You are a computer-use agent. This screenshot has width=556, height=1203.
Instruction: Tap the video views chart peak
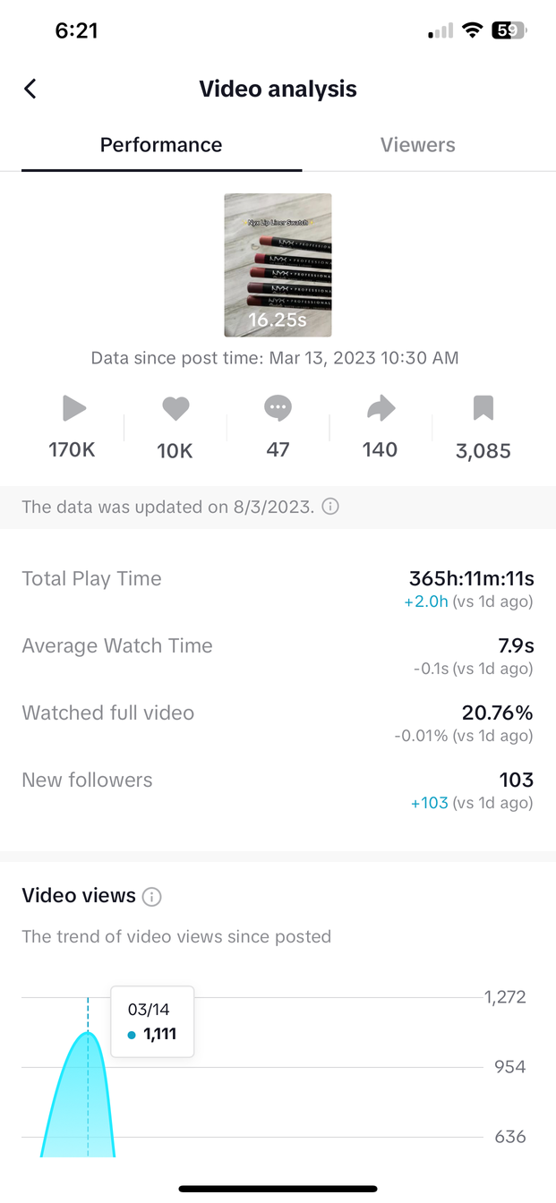(x=88, y=1034)
